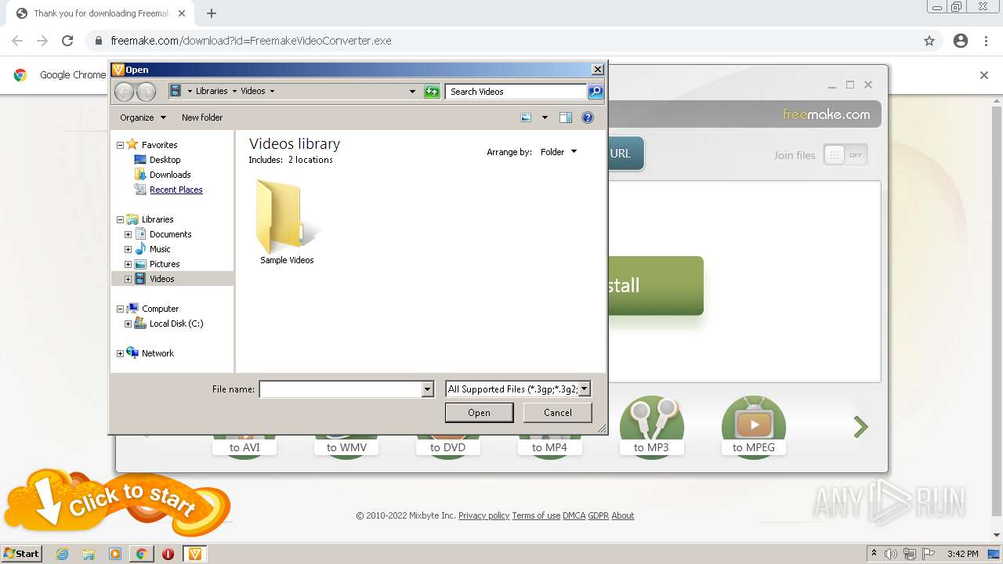Click Libraries in the breadcrumb path

[212, 91]
